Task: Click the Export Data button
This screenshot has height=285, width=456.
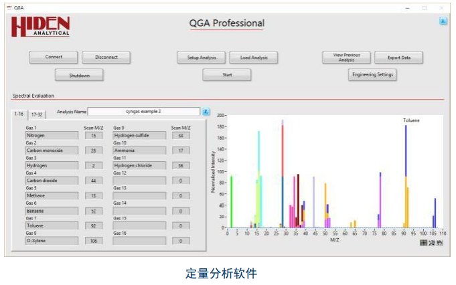Action: [398, 58]
